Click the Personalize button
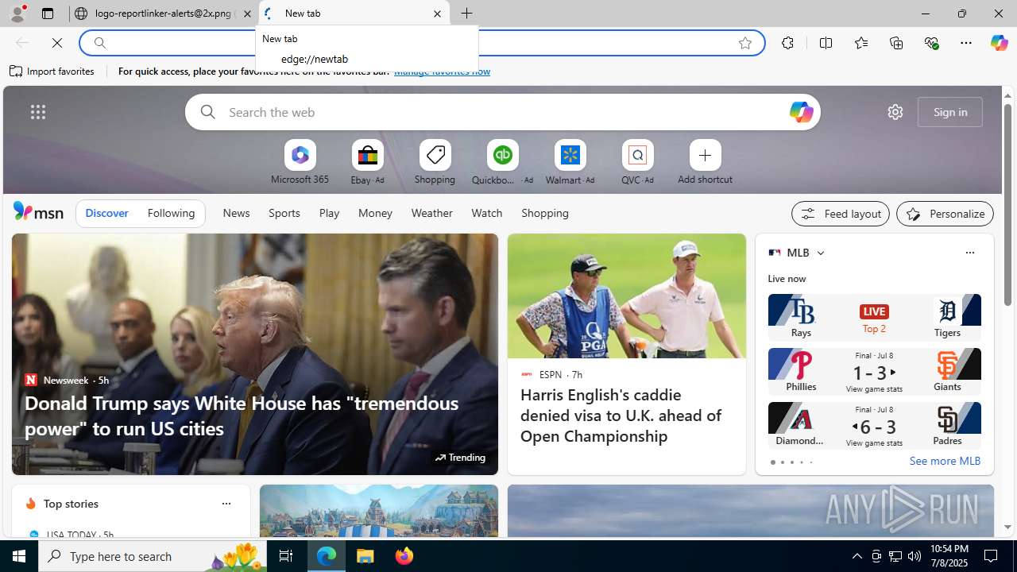 coord(945,214)
